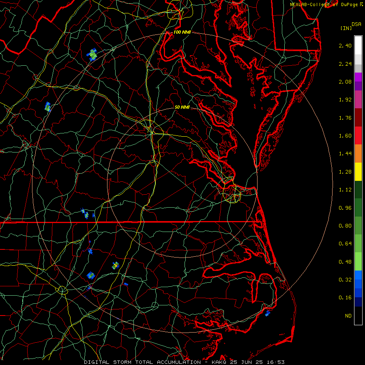The width and height of the screenshot is (365, 365).
Task: Click the [IN] units label
Action: pyautogui.click(x=346, y=28)
